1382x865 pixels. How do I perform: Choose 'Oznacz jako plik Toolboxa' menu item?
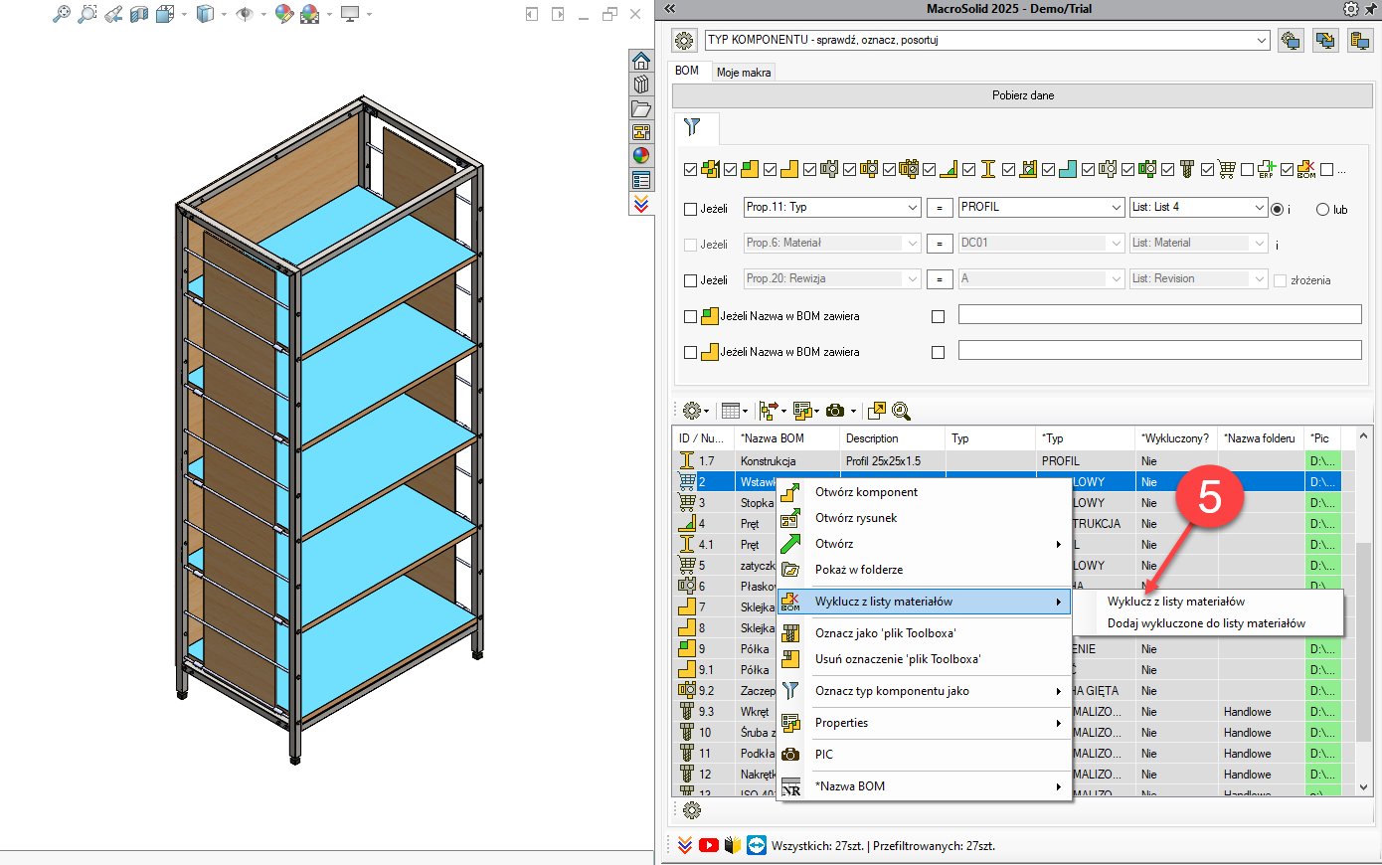coord(923,633)
